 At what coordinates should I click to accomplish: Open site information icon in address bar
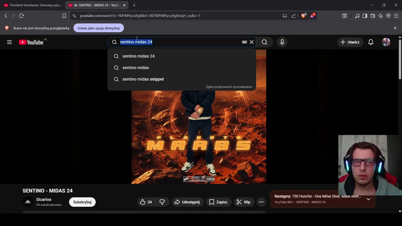[x=74, y=16]
